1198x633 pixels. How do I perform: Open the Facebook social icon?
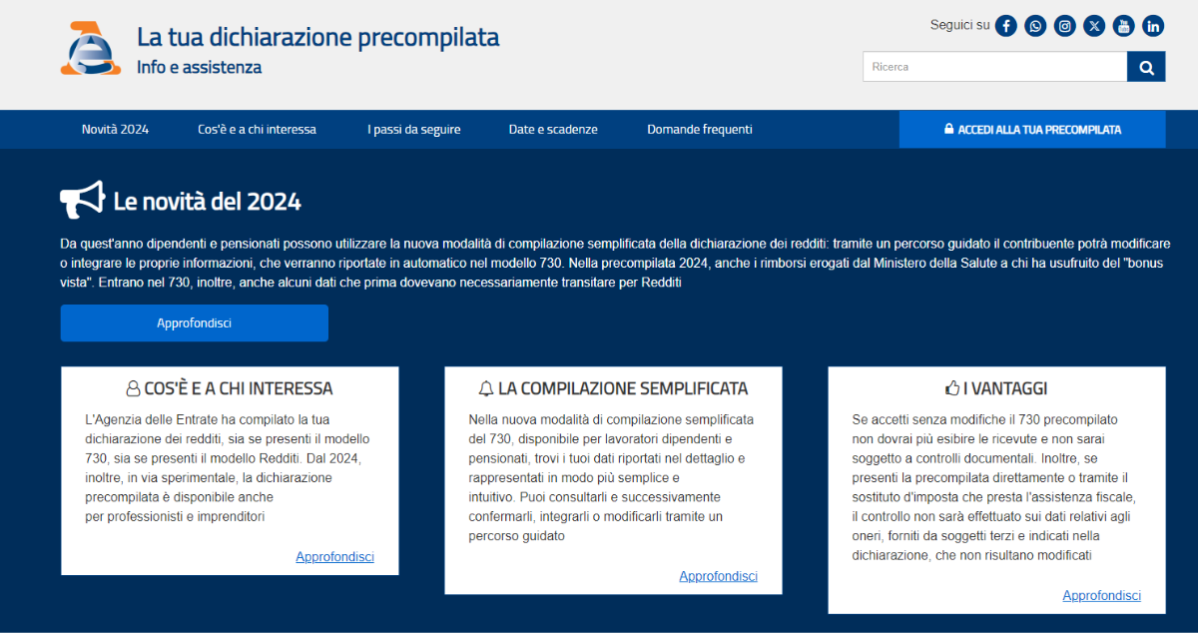point(1006,26)
